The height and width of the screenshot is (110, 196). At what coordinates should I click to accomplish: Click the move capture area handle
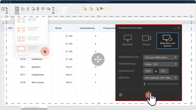coord(98,59)
